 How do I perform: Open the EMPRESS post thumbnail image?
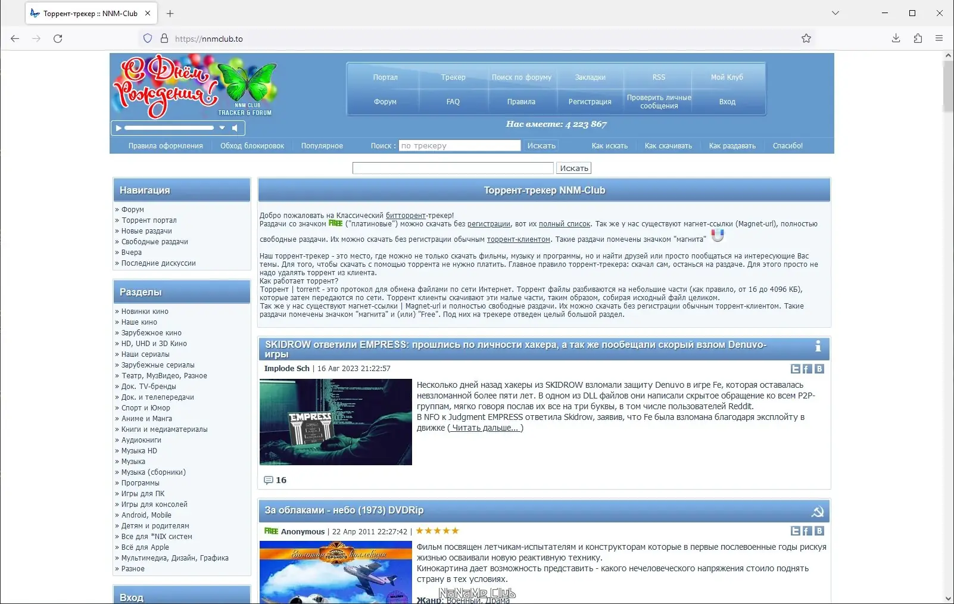coord(336,422)
